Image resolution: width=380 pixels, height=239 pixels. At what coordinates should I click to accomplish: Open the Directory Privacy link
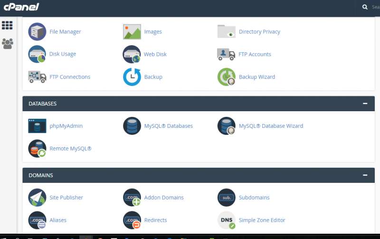(x=259, y=32)
